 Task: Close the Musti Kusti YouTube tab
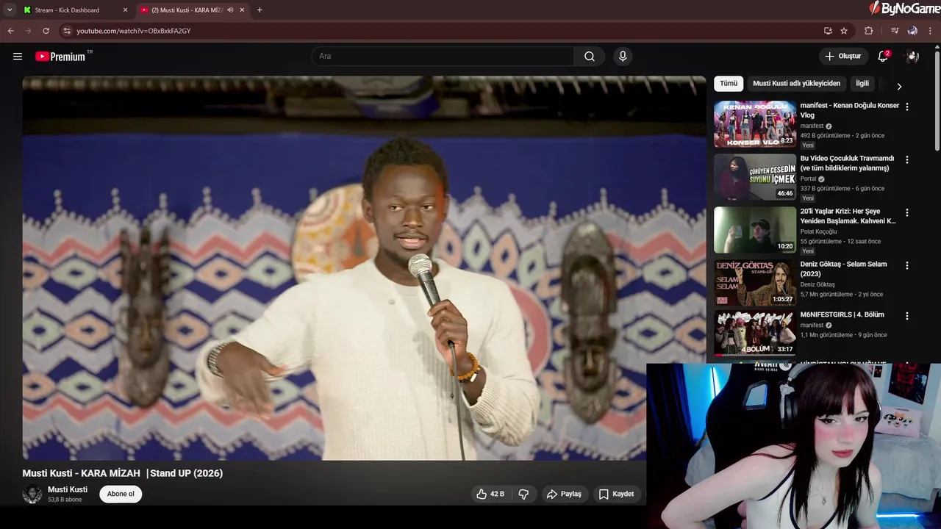tap(242, 10)
